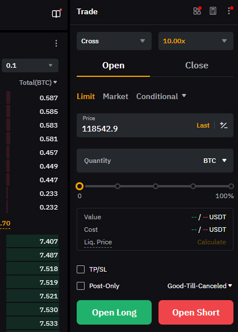Expand the 10.00x leverage dropdown
Viewport: 238px width, 332px height.
click(196, 41)
